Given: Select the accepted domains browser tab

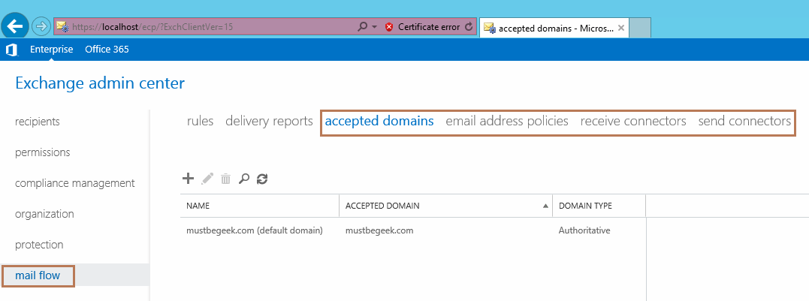Looking at the screenshot, I should [x=554, y=29].
